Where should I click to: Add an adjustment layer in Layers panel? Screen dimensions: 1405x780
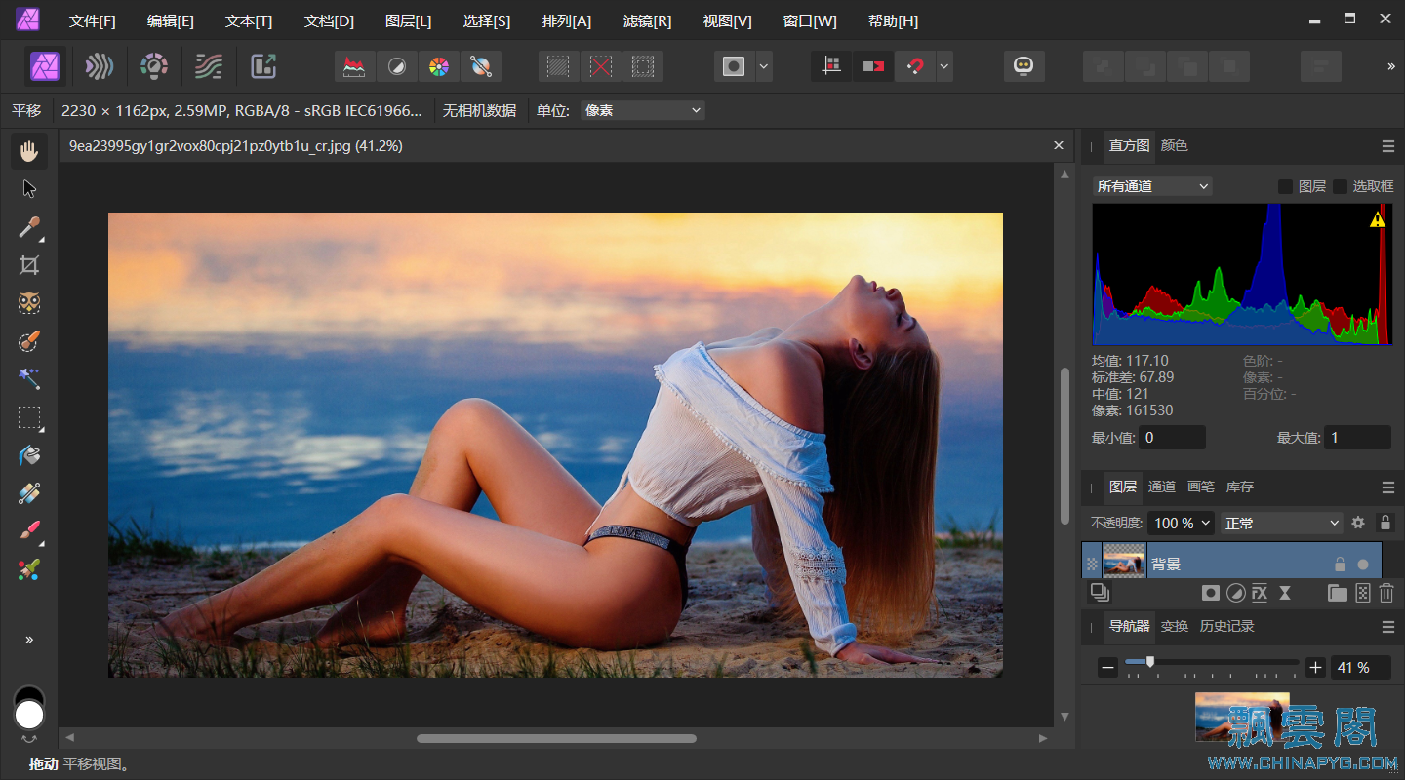point(1235,592)
